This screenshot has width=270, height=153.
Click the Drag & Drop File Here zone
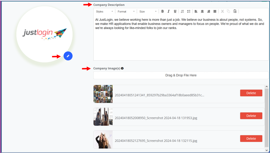[x=181, y=75]
